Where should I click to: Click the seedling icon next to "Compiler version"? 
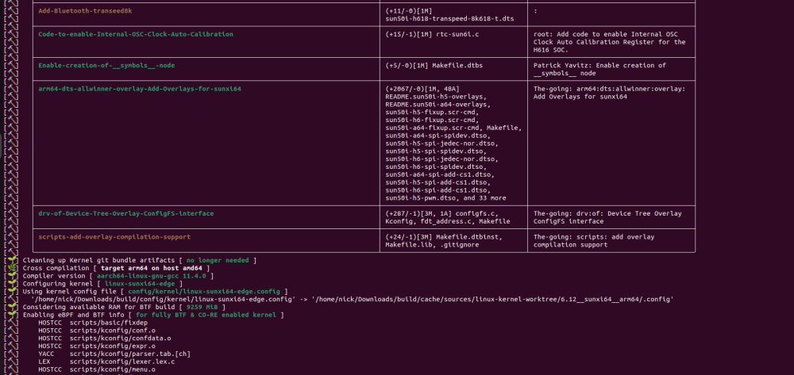[11, 276]
